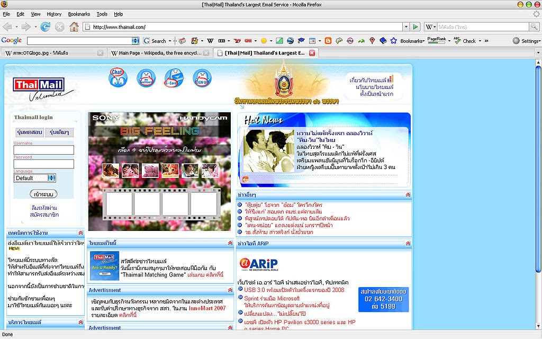The image size is (542, 339).
Task: Click the page vertical scrollbar
Action: point(538,194)
